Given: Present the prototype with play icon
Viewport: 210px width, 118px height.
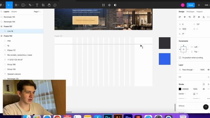Looking at the screenshot, I should pyautogui.click(x=199, y=5).
